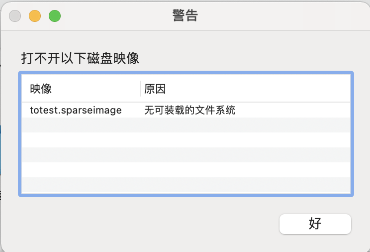This screenshot has width=370, height=252.
Task: Click the 警告 title in the title bar
Action: point(185,16)
